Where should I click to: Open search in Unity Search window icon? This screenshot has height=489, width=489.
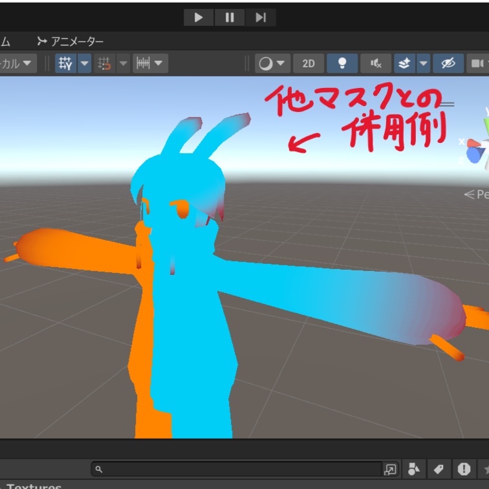click(x=391, y=469)
